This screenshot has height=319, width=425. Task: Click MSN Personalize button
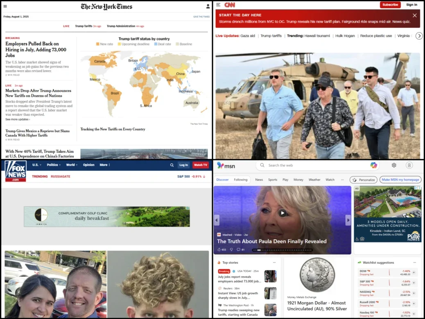click(x=364, y=180)
